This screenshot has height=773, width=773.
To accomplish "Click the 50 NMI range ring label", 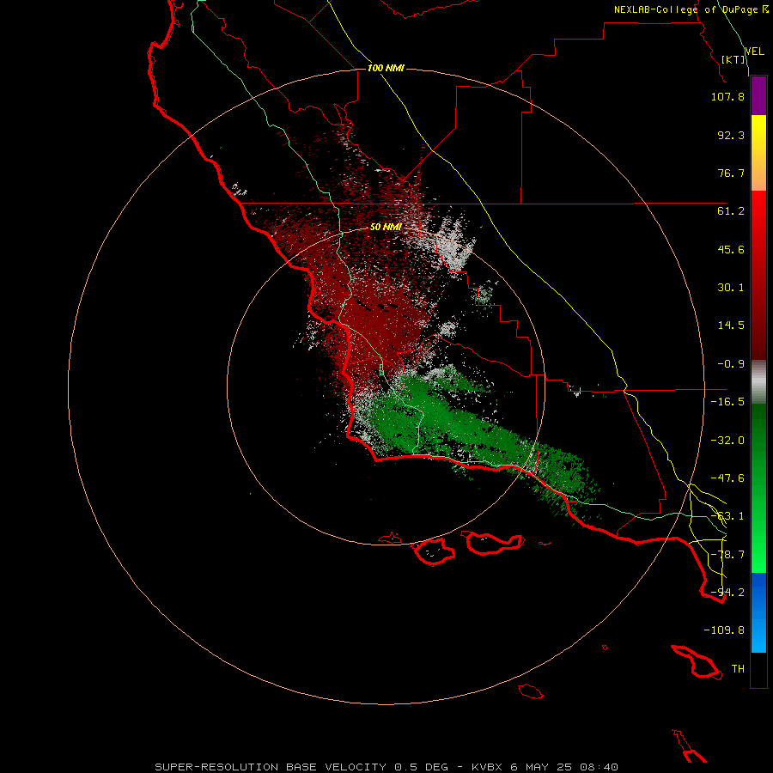I will (386, 227).
